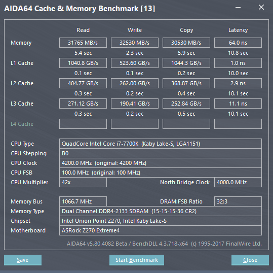The height and width of the screenshot is (273, 273).
Task: Click L2 Cache Copy 368.87 GB/s
Action: (x=186, y=83)
